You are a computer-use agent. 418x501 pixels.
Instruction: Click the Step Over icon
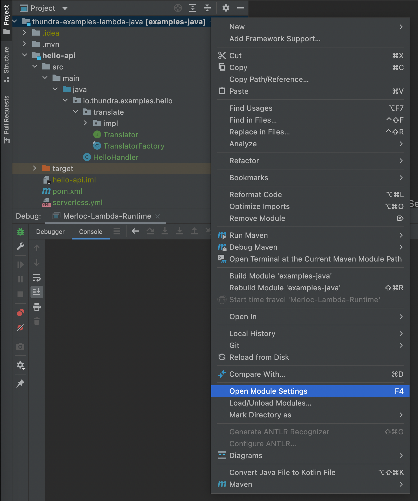[x=150, y=231]
